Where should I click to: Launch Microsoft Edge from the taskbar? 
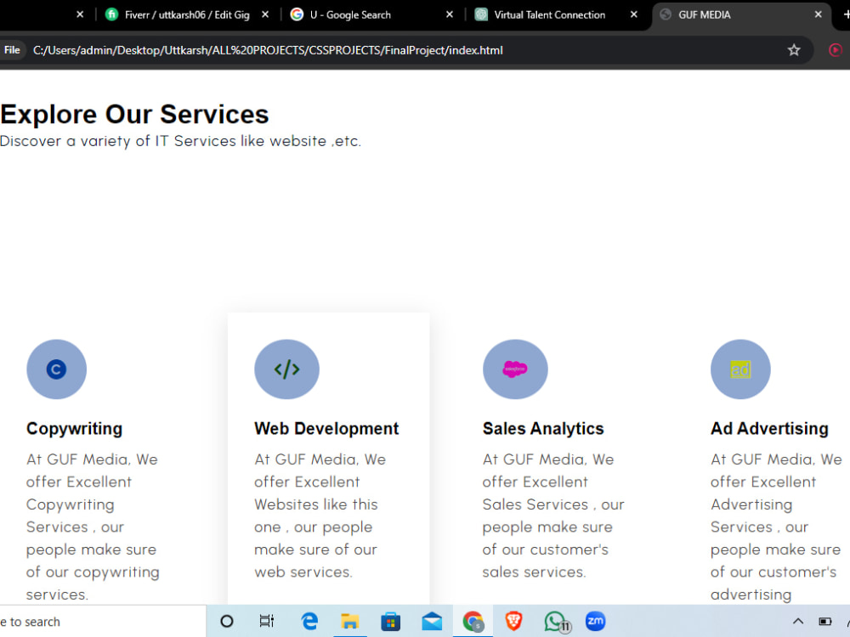[309, 622]
